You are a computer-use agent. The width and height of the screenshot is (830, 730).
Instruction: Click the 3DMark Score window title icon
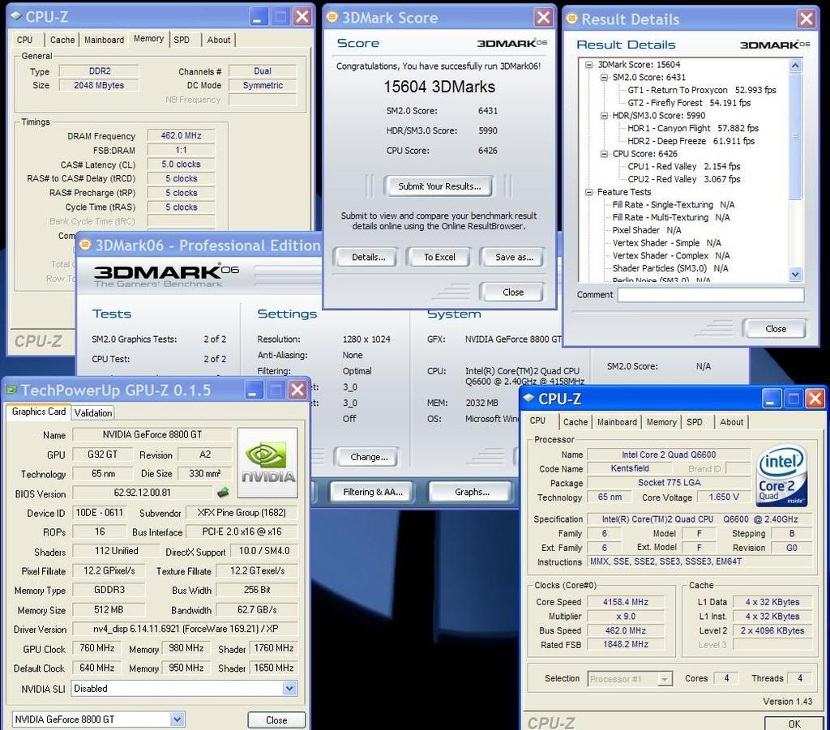click(332, 17)
